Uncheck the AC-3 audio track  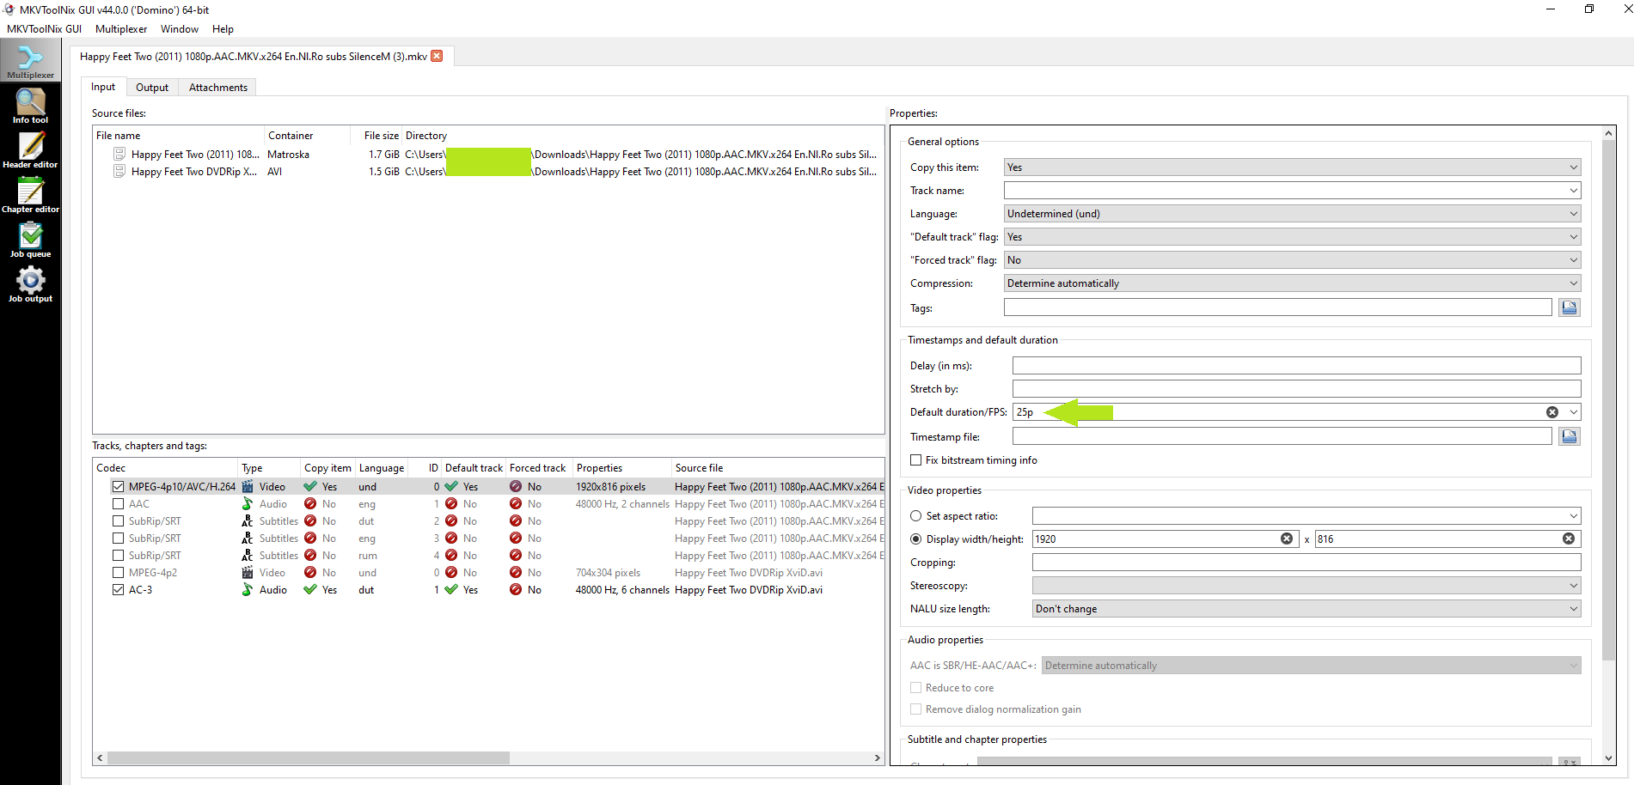[x=118, y=589]
